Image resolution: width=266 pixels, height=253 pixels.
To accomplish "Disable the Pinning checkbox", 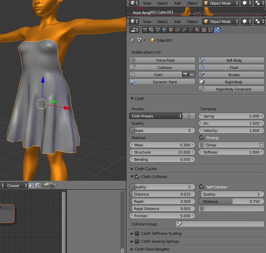I will (x=202, y=137).
